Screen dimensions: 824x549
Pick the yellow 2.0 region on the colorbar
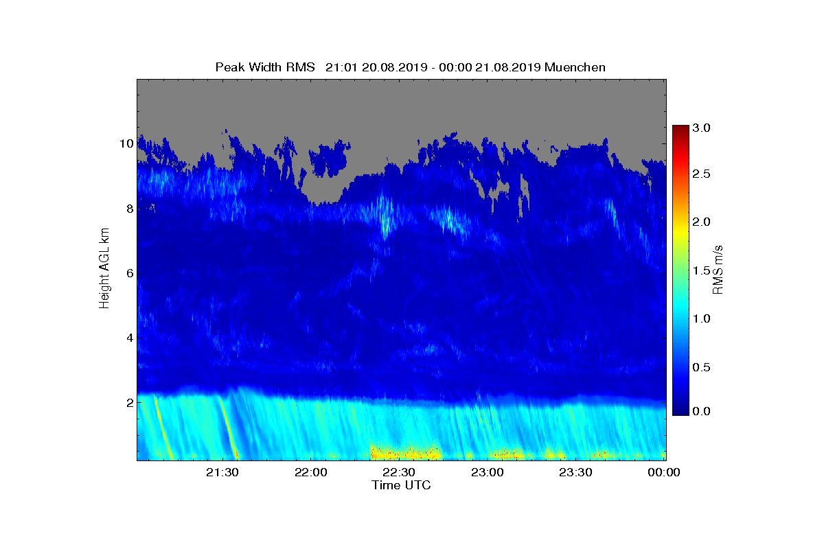680,222
